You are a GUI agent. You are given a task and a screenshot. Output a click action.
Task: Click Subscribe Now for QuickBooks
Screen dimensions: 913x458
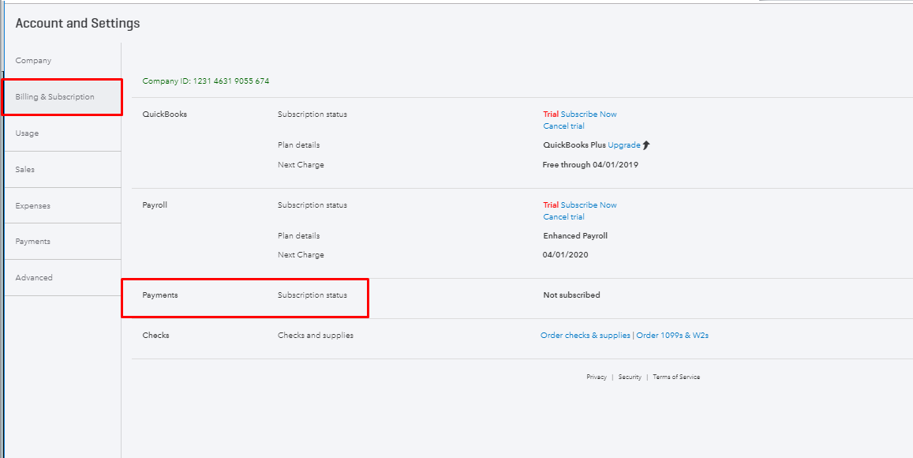point(589,114)
